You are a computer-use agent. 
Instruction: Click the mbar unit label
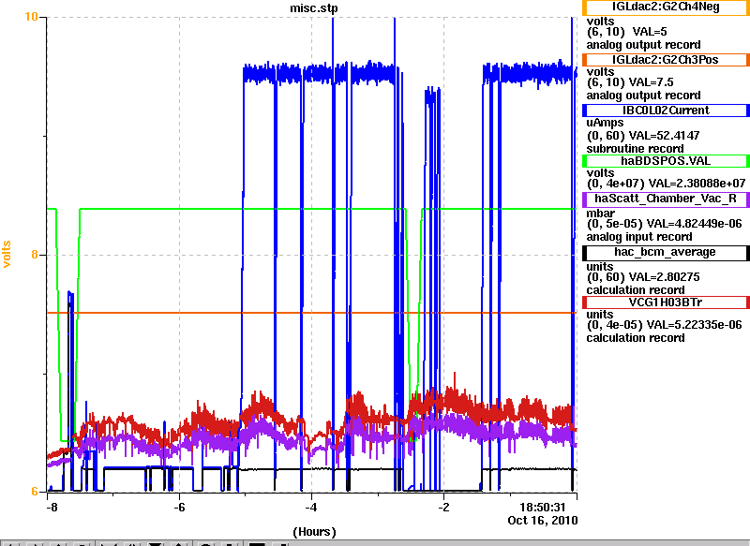pos(601,214)
